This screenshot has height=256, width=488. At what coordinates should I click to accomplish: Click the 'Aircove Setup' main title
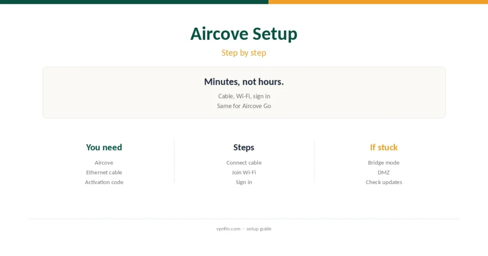click(x=244, y=34)
